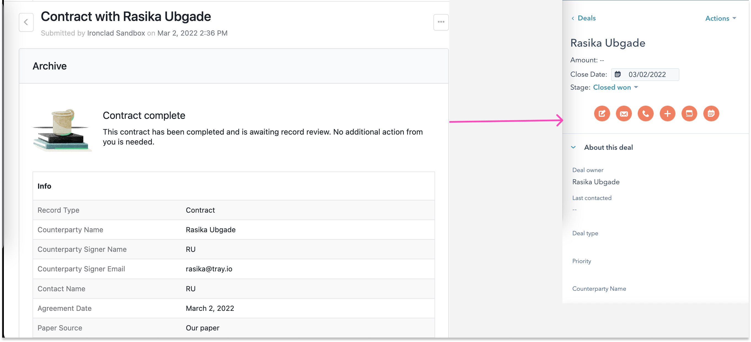Open the Actions dropdown

[x=720, y=18]
